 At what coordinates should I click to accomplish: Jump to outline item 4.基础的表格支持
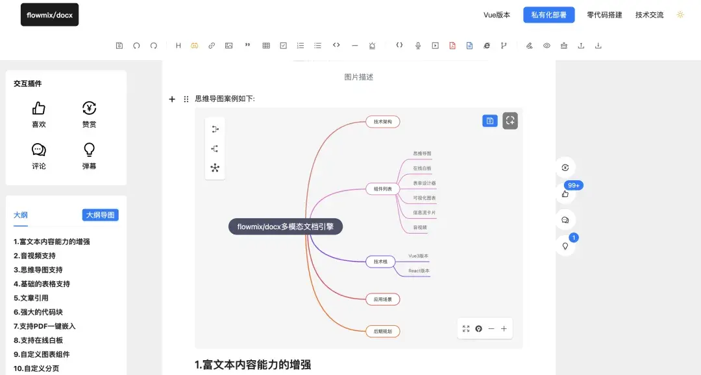click(x=42, y=284)
